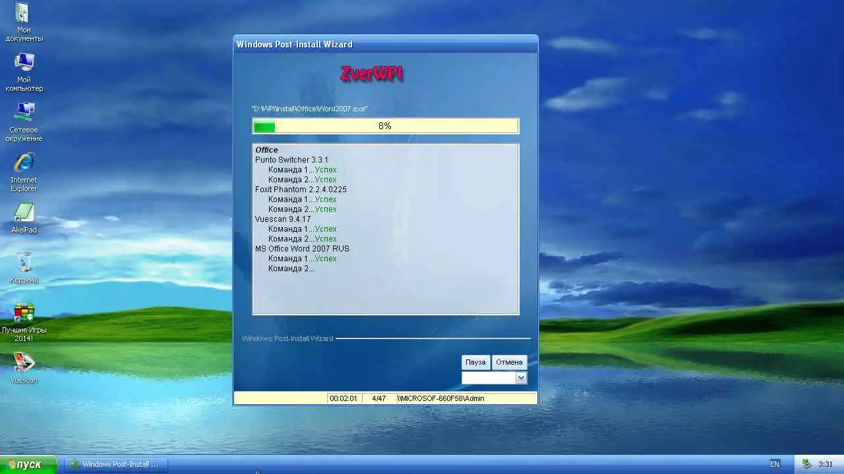Select Foxit Phantom 2.2.4.0225 entry
844x474 pixels.
click(x=301, y=190)
